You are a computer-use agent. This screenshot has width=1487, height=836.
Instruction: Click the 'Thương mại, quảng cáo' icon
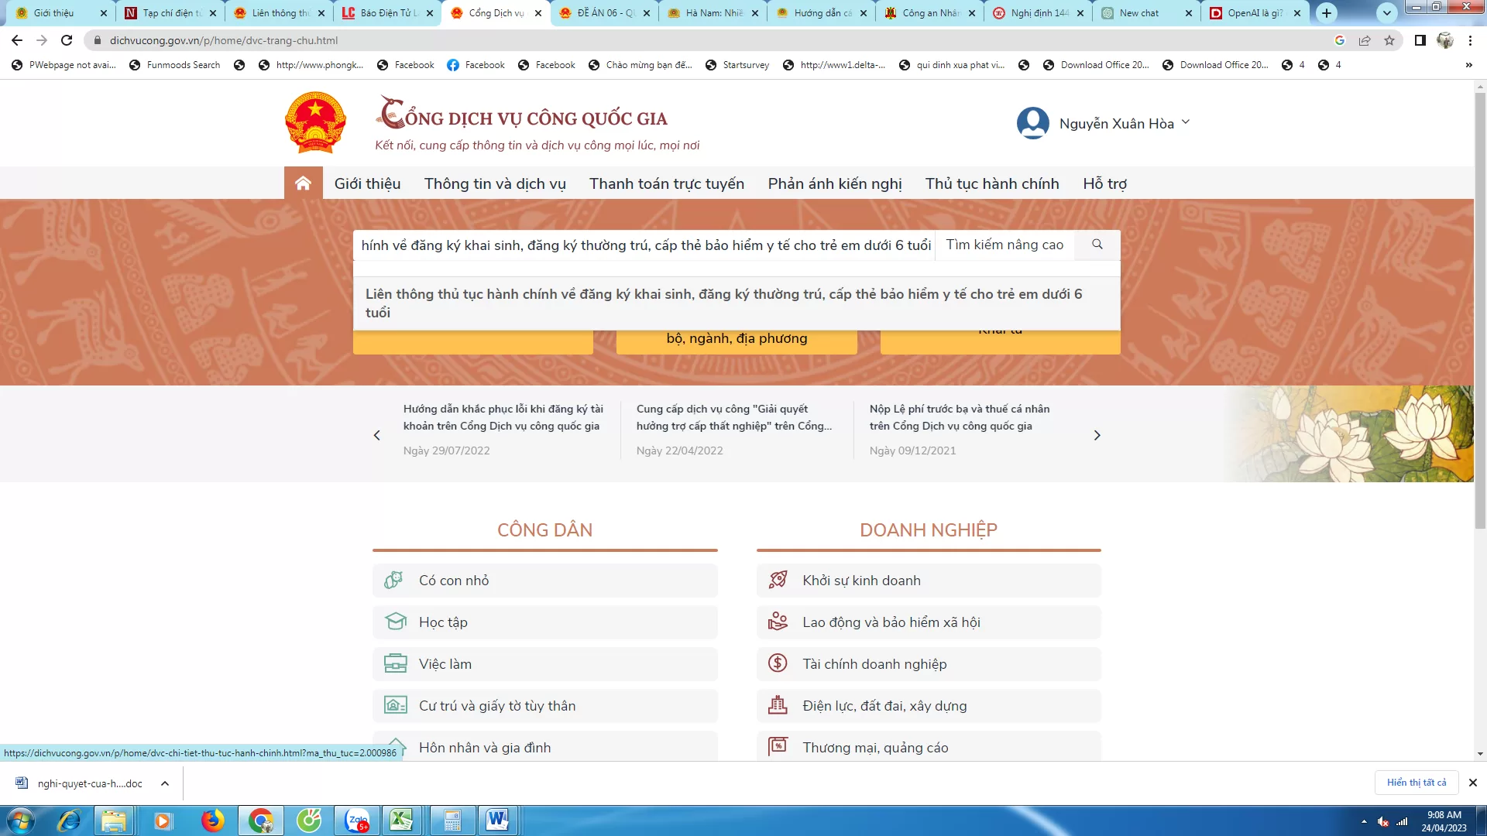pyautogui.click(x=778, y=747)
